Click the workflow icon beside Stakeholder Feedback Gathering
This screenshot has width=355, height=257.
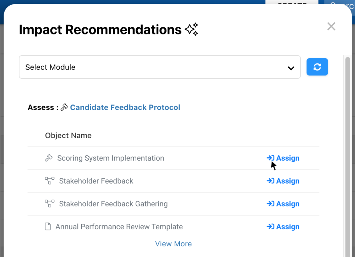point(50,204)
